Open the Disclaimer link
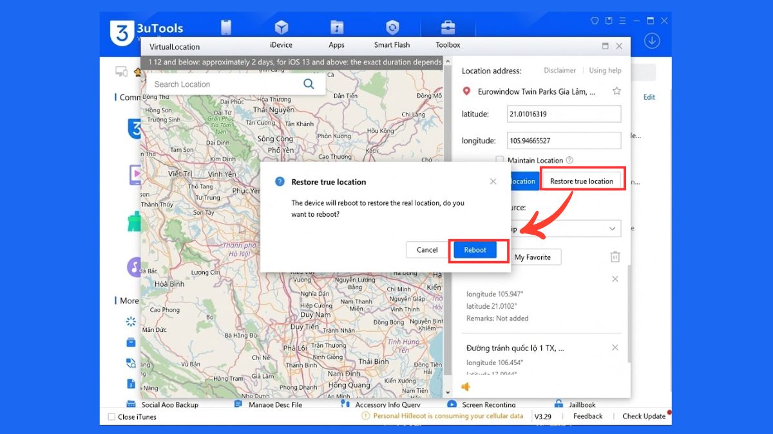The height and width of the screenshot is (434, 773). click(560, 71)
